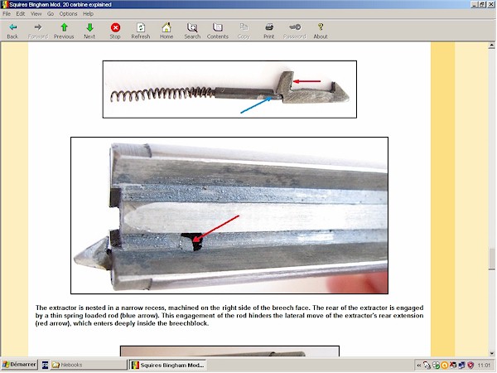Click the 11:01 taskbar clock
The width and height of the screenshot is (497, 373).
click(x=484, y=366)
